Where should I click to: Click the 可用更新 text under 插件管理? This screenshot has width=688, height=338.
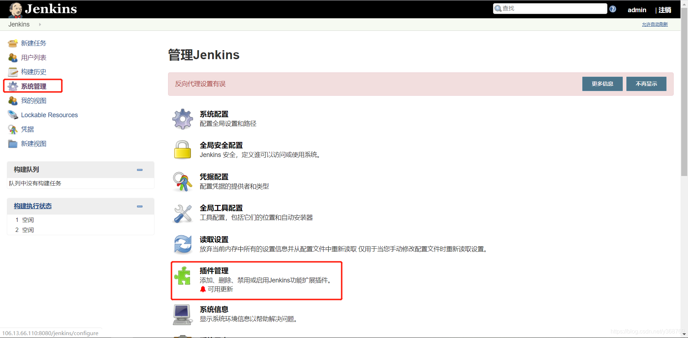click(220, 289)
